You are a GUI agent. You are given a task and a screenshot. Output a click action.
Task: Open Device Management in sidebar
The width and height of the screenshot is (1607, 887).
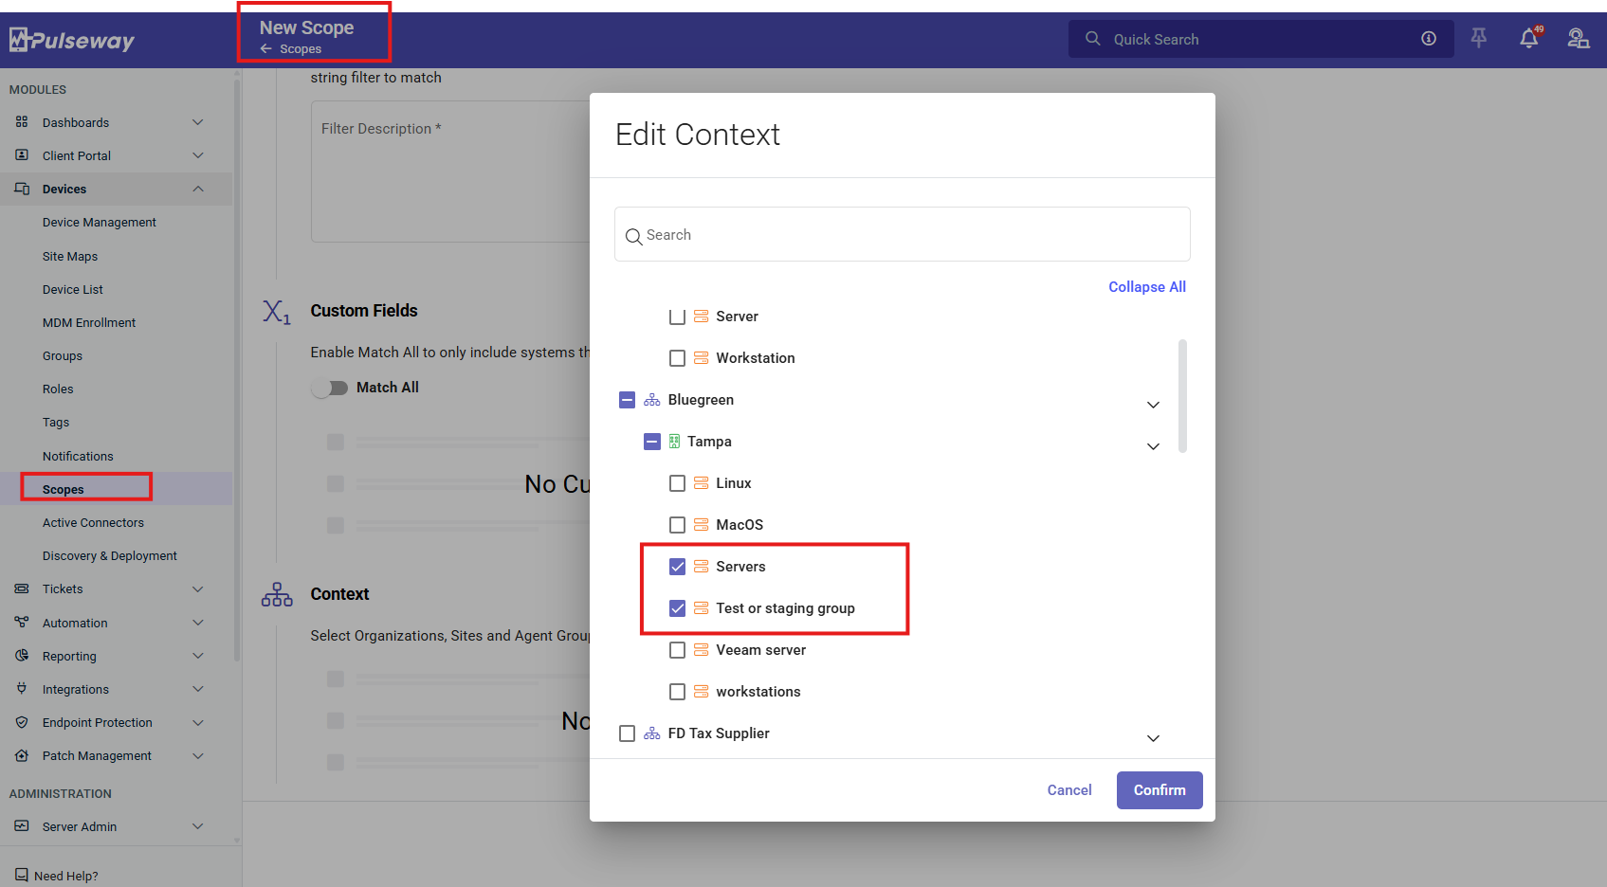point(100,223)
